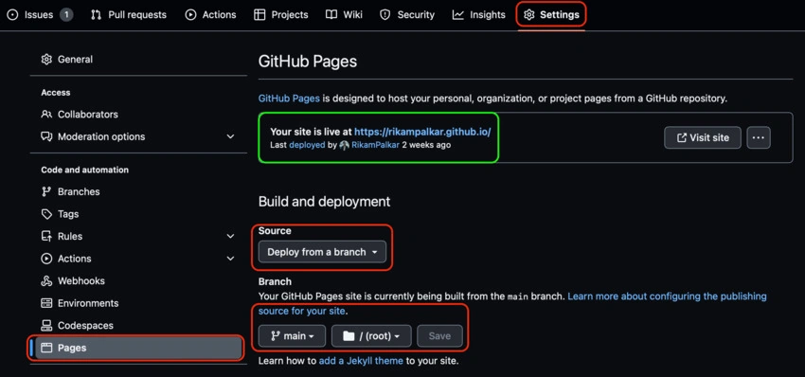Select Pages in the sidebar
805x377 pixels.
point(138,348)
